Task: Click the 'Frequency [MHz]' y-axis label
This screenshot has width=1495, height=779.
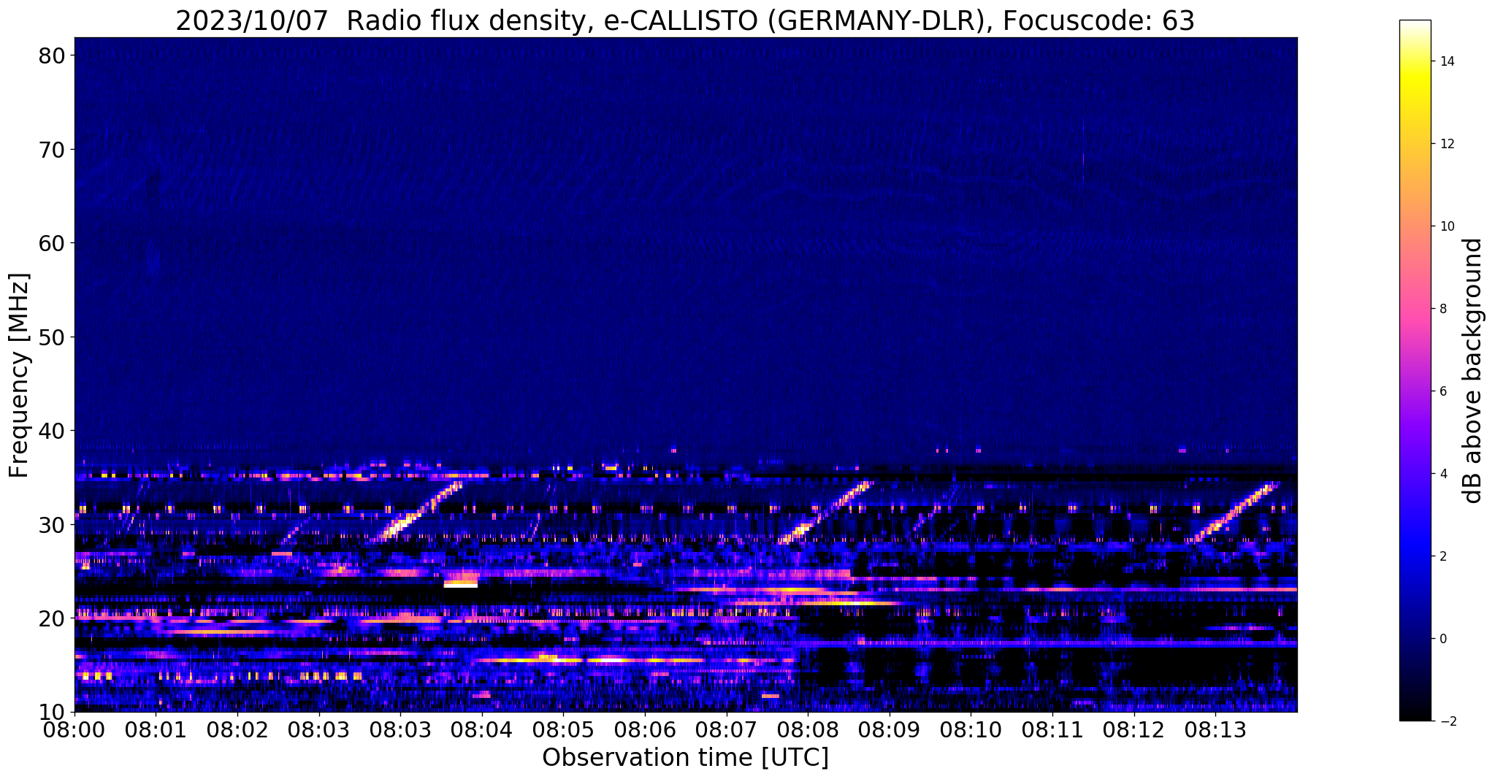Action: [x=19, y=375]
